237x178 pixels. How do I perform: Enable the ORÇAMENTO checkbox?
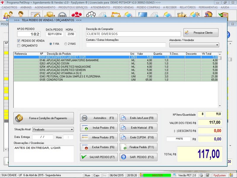(x=19, y=46)
